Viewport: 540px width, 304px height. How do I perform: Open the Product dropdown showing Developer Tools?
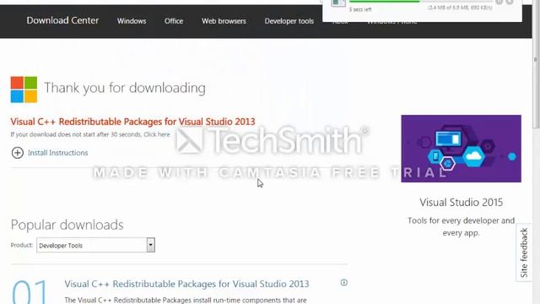[x=95, y=245]
